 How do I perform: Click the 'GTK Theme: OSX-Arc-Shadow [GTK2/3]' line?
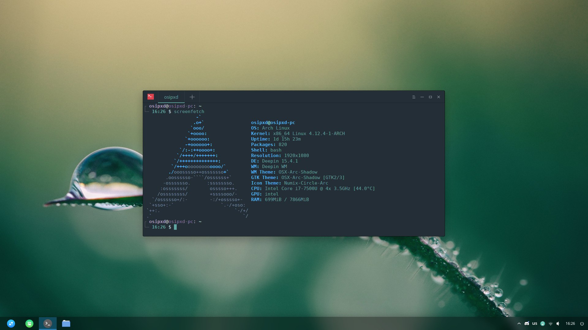(x=298, y=178)
